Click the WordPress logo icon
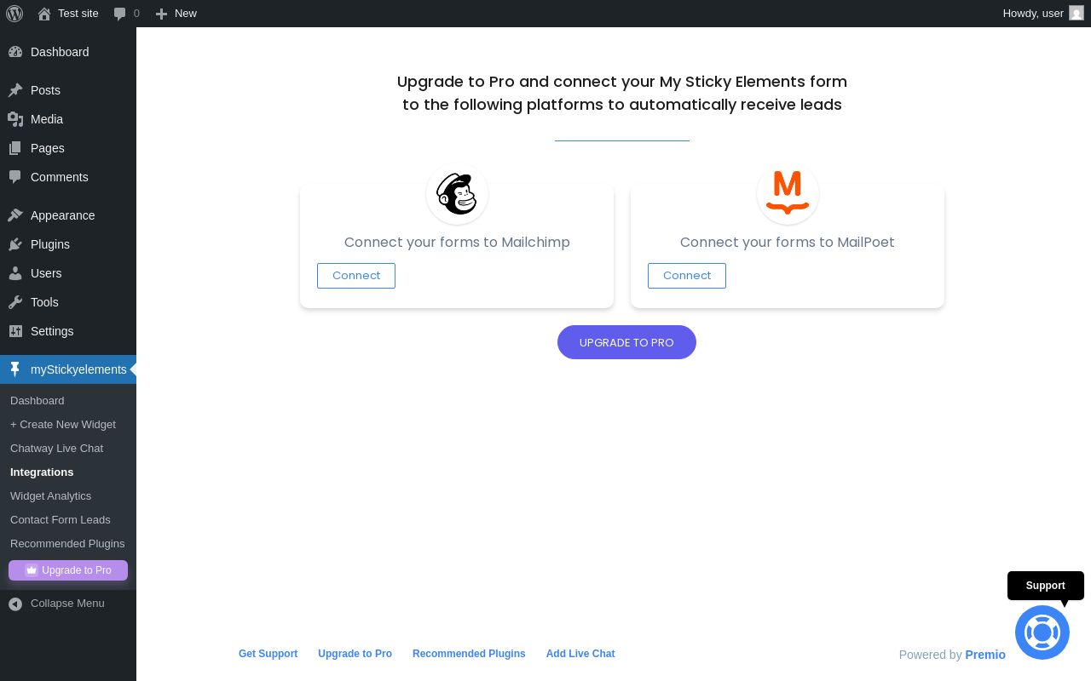This screenshot has width=1091, height=681. pos(14,14)
